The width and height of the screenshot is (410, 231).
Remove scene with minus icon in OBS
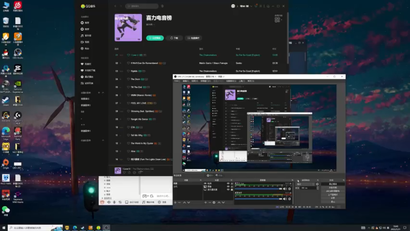pyautogui.click(x=179, y=202)
